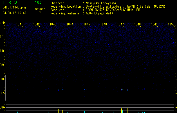Click the 1641 time axis label
The image size is (177, 113).
[19, 24]
